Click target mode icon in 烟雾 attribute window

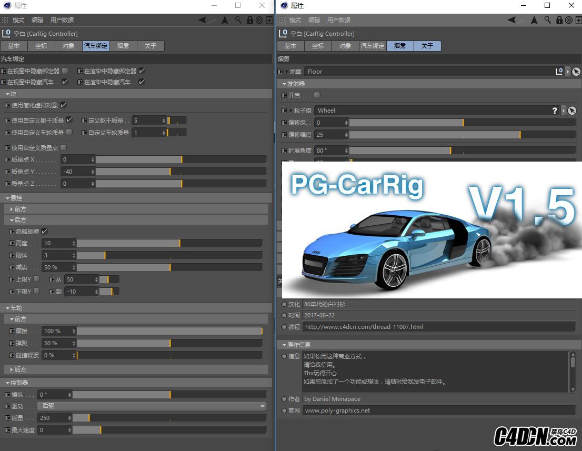coord(569,19)
